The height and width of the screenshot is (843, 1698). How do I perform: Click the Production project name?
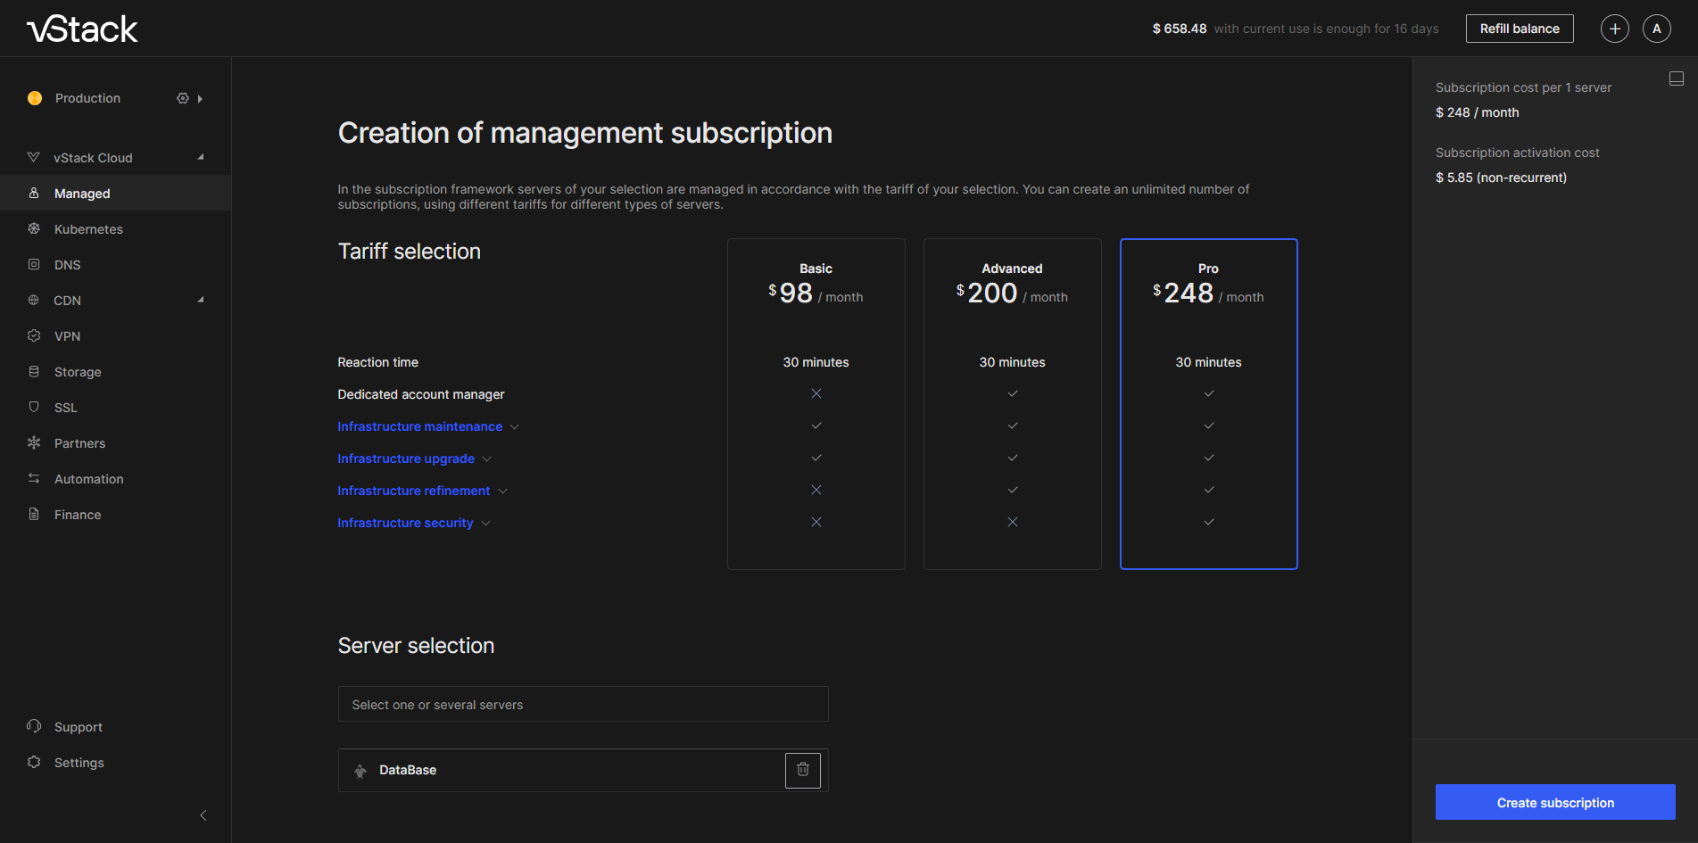[x=87, y=98]
